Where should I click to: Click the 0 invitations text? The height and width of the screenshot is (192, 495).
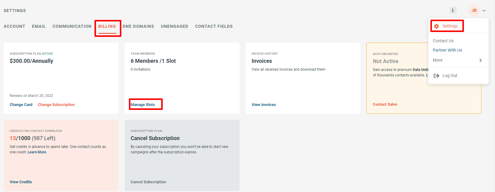coord(140,69)
